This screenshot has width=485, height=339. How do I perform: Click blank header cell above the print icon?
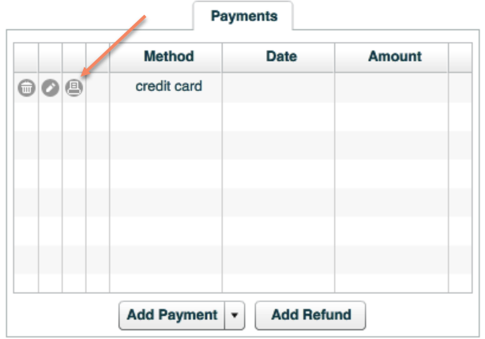tap(74, 57)
